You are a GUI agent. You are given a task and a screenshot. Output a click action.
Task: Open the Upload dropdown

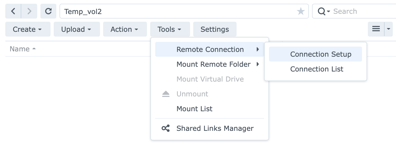point(77,29)
